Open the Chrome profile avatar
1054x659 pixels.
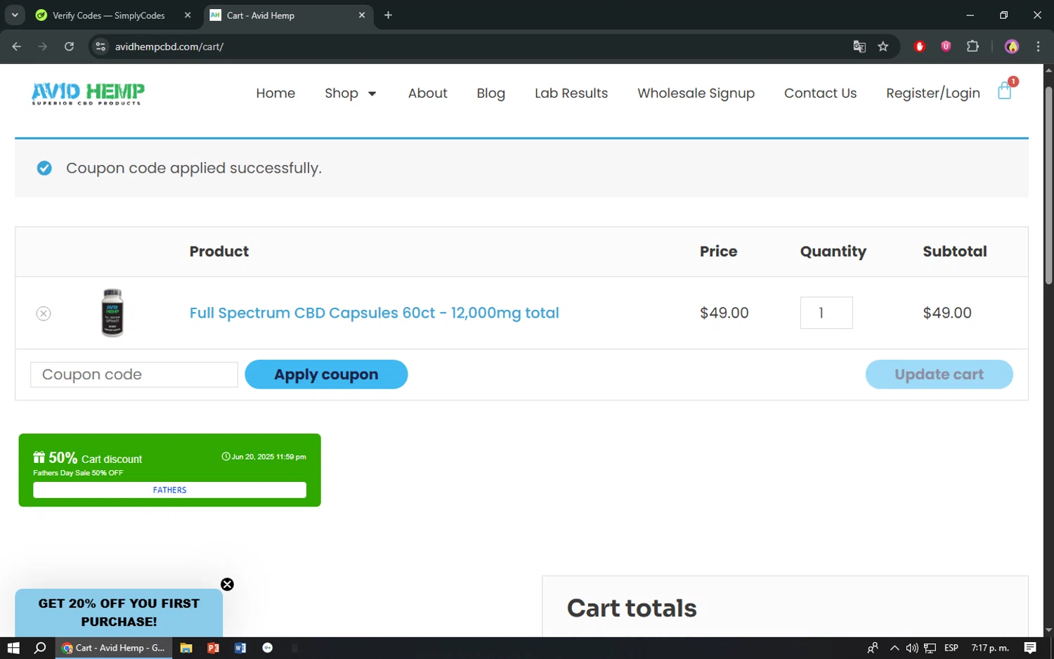pyautogui.click(x=1012, y=46)
